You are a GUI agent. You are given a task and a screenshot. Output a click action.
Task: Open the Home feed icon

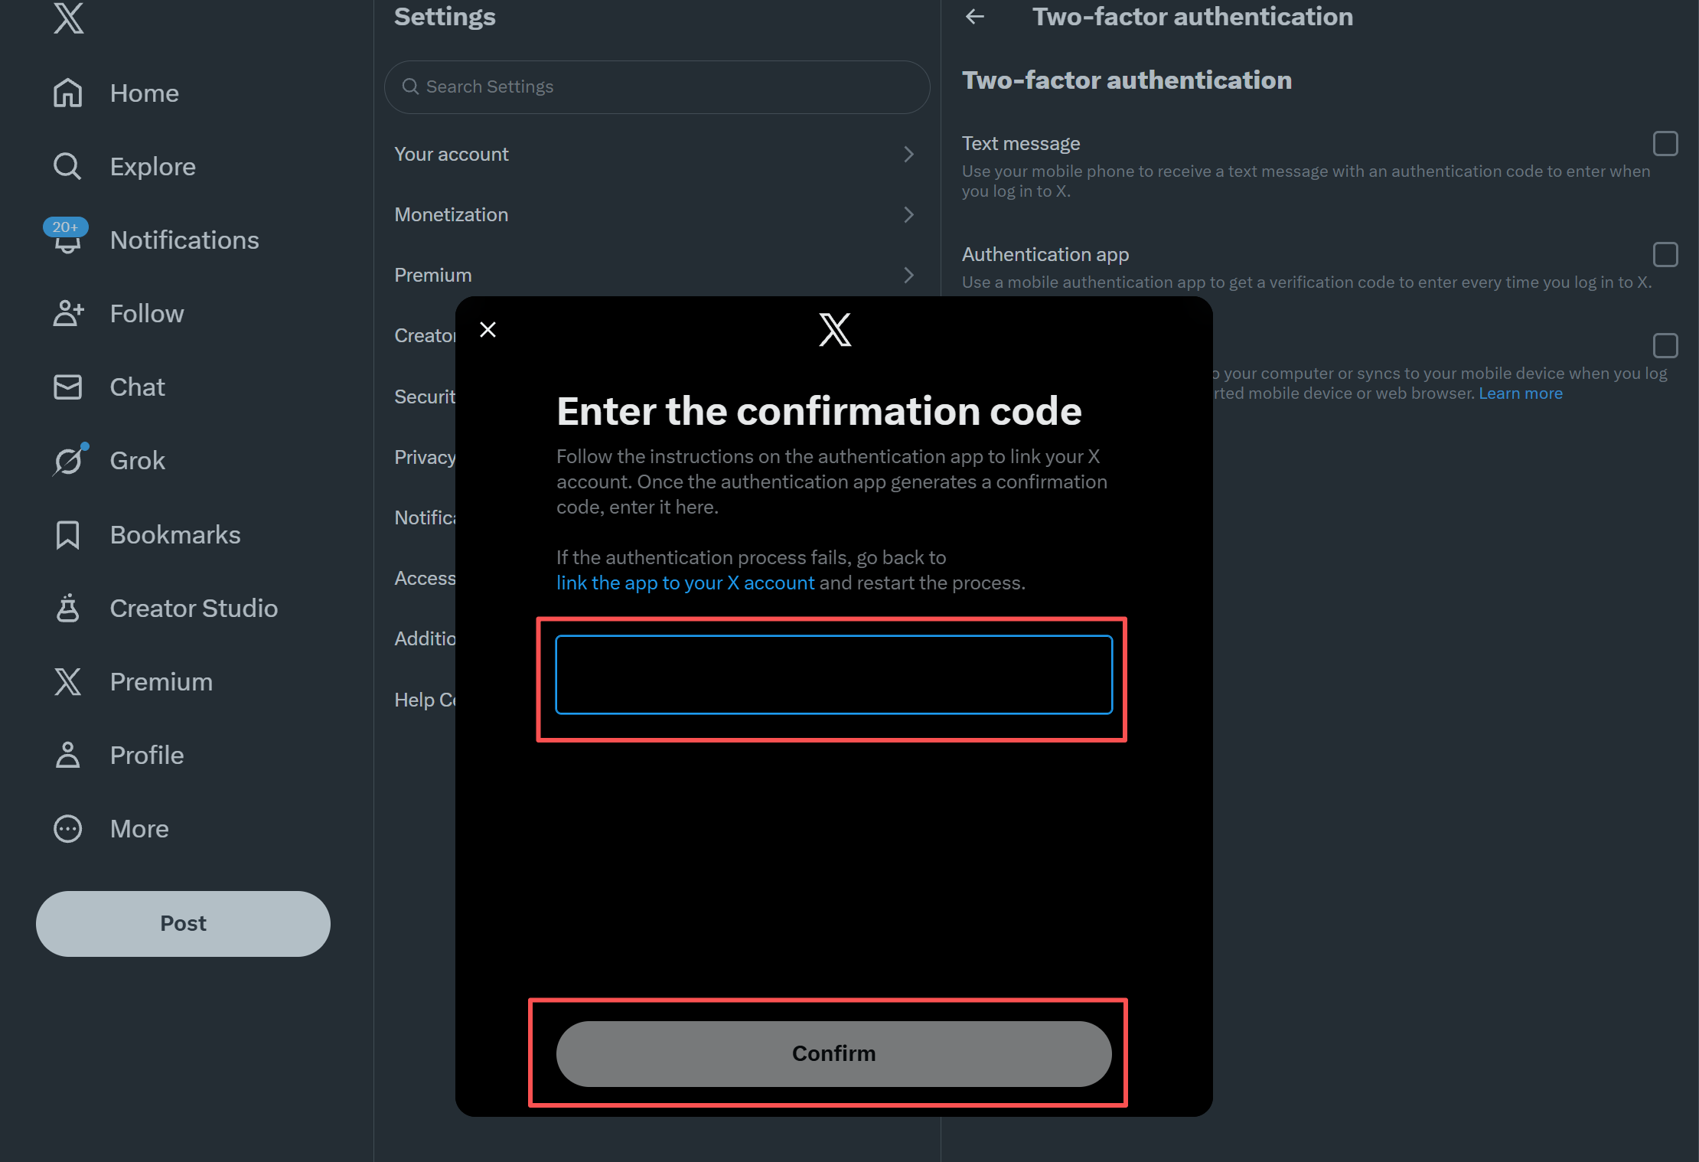[67, 93]
